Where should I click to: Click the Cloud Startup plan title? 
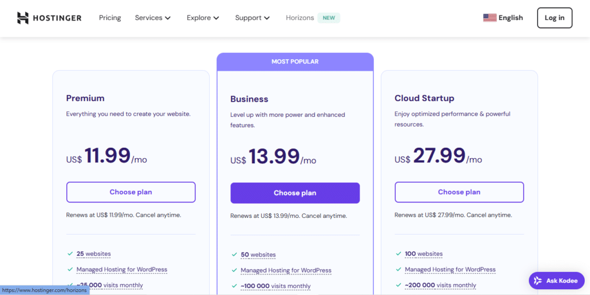[x=425, y=98]
